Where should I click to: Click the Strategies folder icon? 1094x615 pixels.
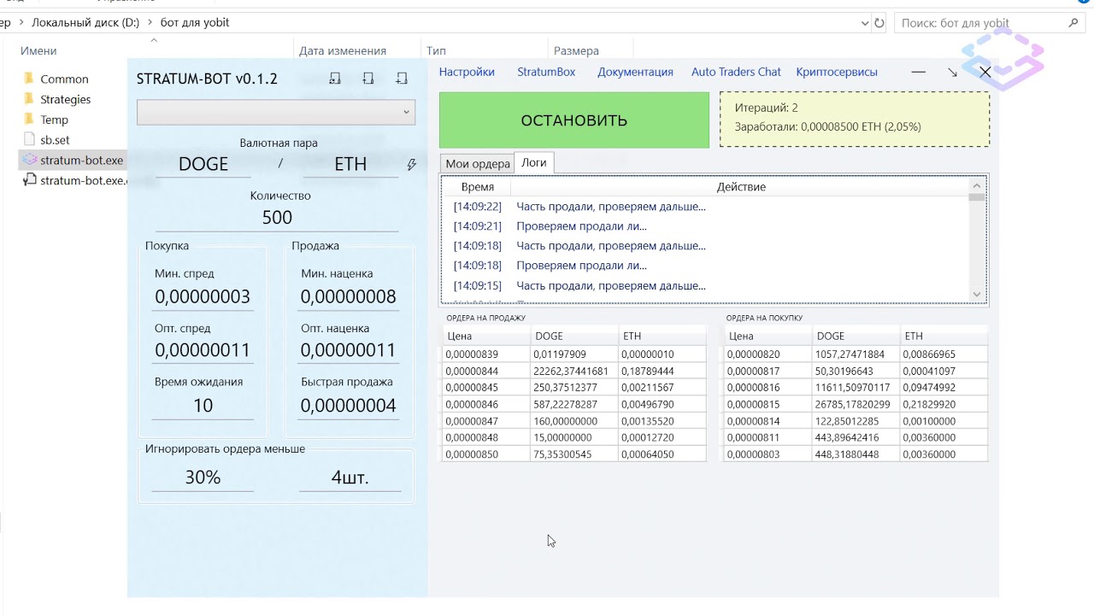point(28,99)
